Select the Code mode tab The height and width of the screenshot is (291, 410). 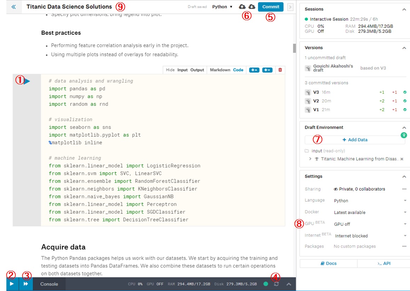point(238,70)
